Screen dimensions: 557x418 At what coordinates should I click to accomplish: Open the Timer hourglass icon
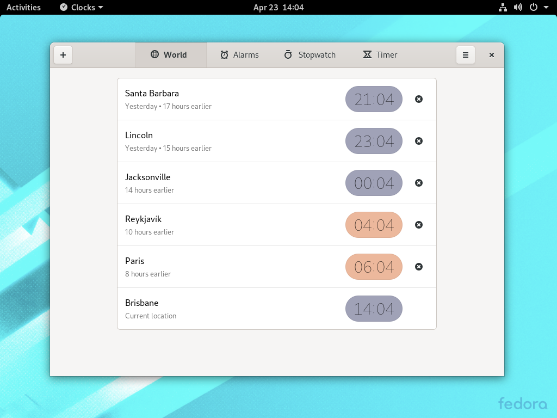pyautogui.click(x=366, y=54)
